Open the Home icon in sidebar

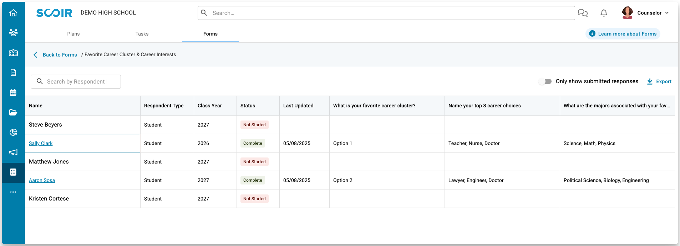pyautogui.click(x=13, y=13)
